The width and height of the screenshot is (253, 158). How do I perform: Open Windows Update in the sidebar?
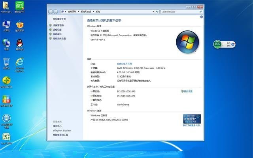[62, 130]
